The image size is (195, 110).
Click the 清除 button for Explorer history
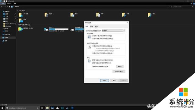[x=120, y=67]
